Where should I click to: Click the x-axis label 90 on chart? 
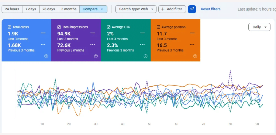click(257, 124)
